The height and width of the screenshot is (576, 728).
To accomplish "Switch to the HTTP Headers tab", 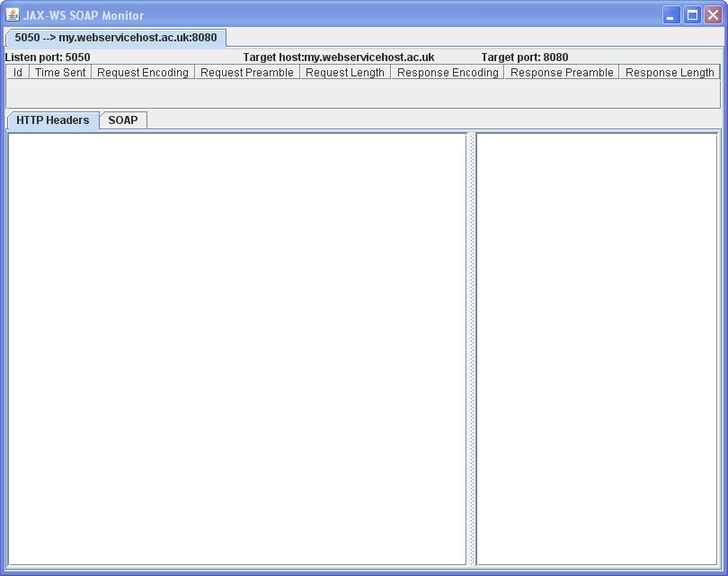I will [53, 120].
